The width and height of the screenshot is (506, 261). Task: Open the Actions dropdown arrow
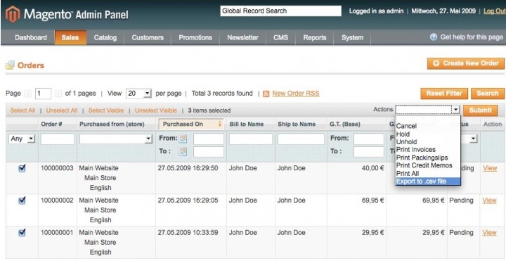(455, 110)
